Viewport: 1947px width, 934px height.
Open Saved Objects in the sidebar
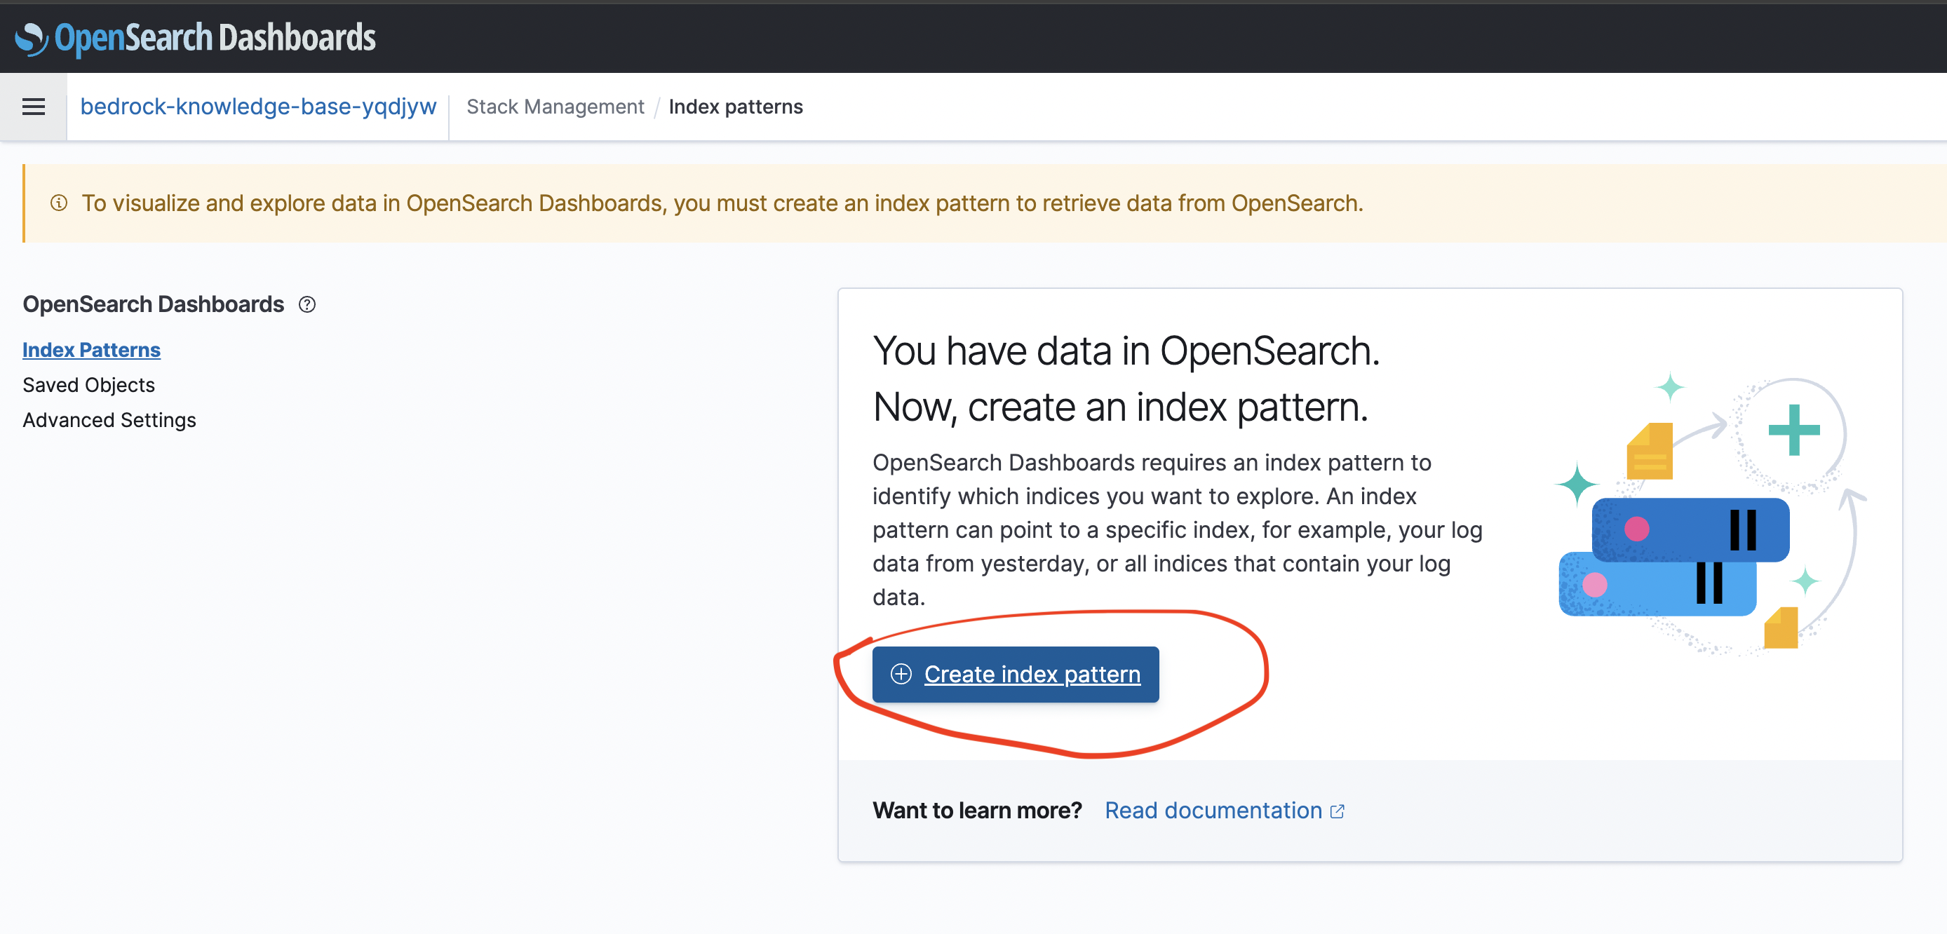(88, 385)
